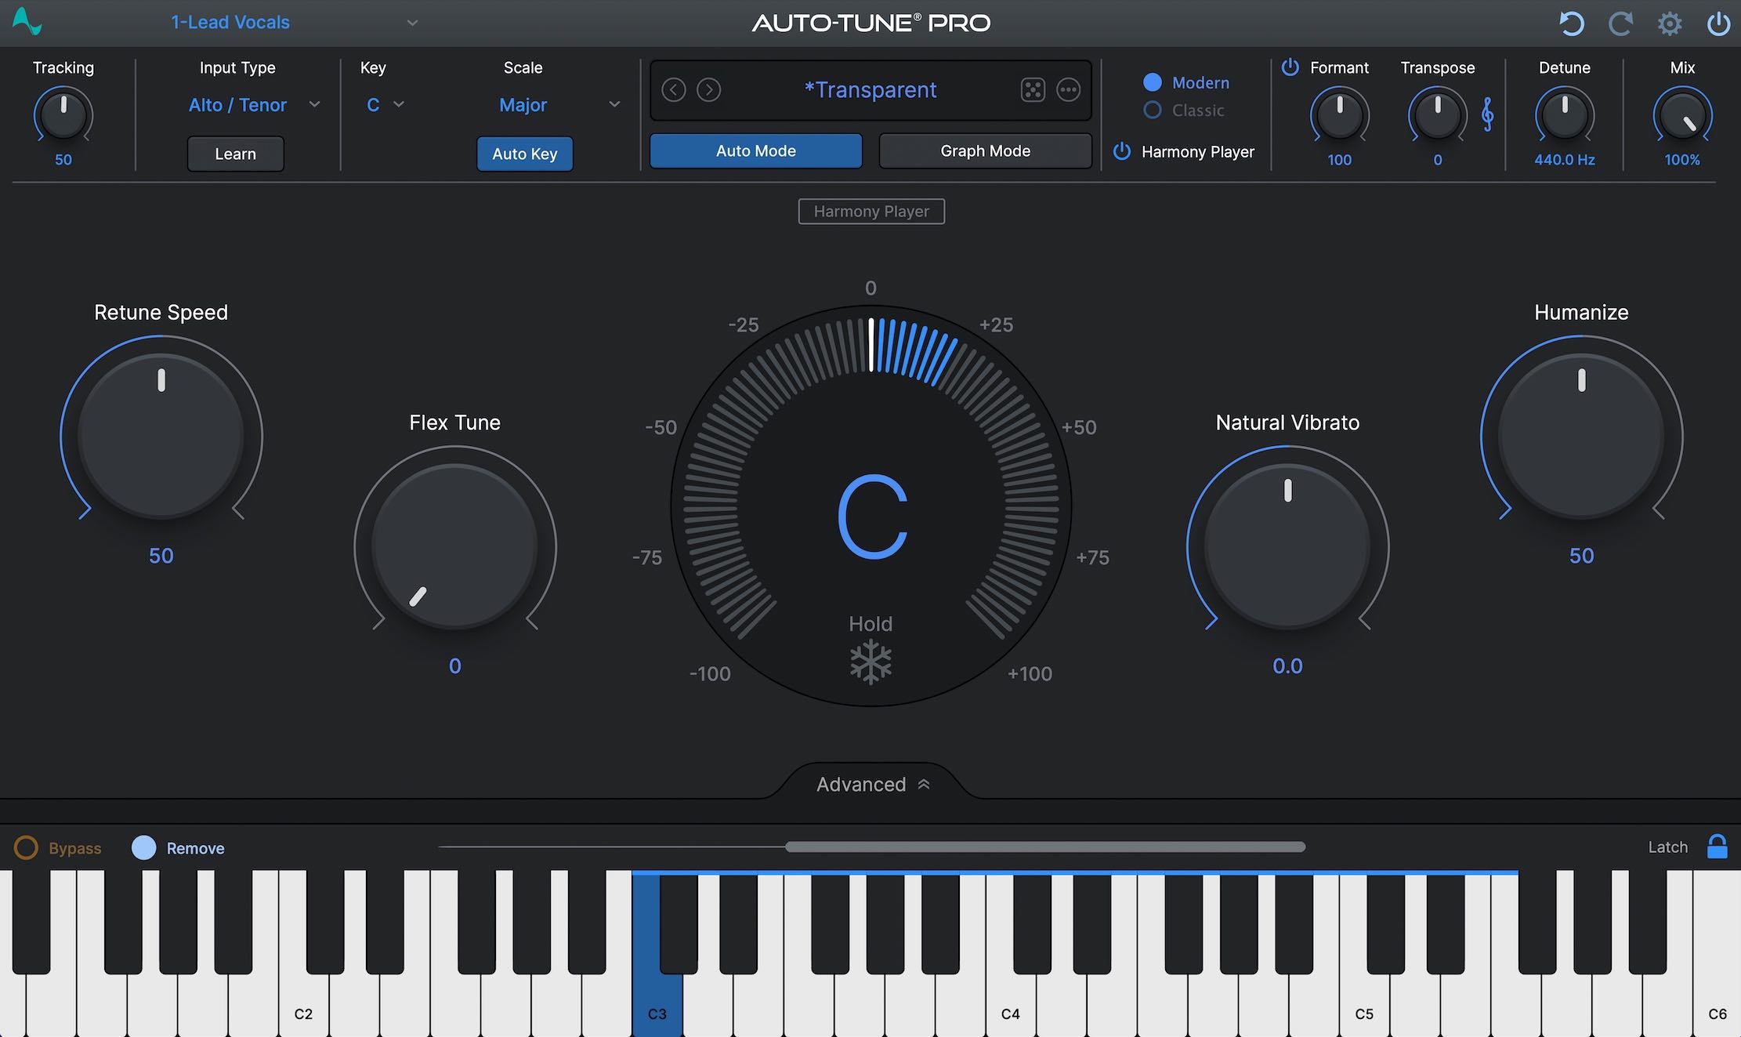The image size is (1741, 1037).
Task: Click the Detune knob
Action: pyautogui.click(x=1565, y=116)
